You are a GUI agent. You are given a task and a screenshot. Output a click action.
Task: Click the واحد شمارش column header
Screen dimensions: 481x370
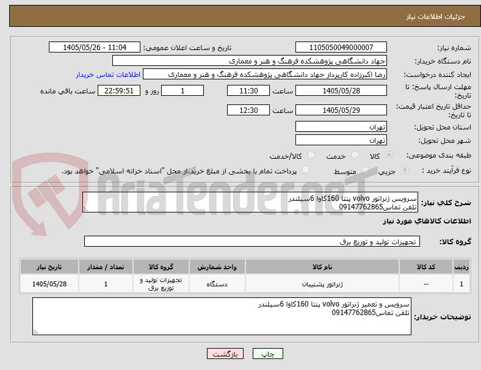coord(217,267)
